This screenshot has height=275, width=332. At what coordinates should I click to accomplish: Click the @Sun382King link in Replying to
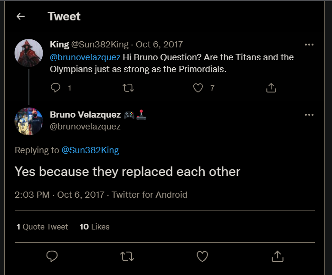[90, 150]
